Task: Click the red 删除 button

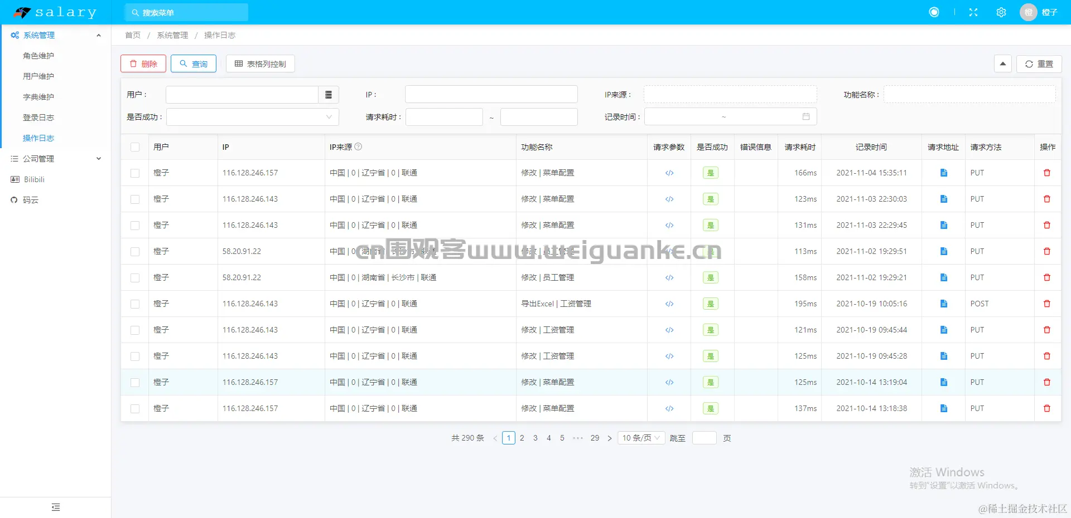Action: 143,63
